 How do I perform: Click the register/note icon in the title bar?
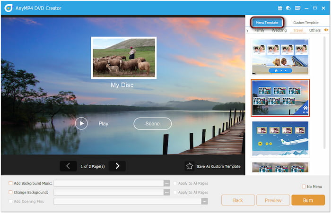pos(297,8)
